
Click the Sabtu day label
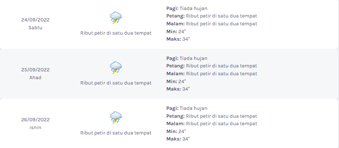pos(35,27)
